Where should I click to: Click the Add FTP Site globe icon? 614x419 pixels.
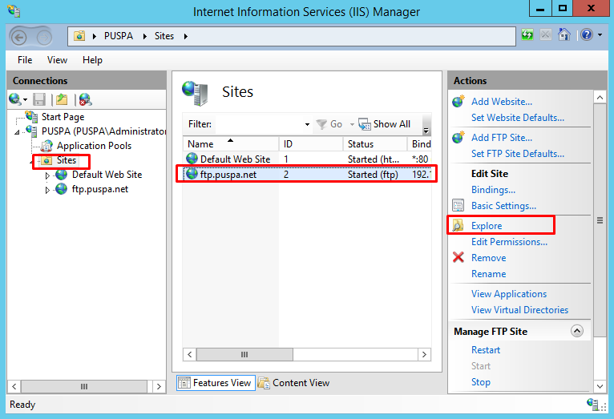click(458, 137)
